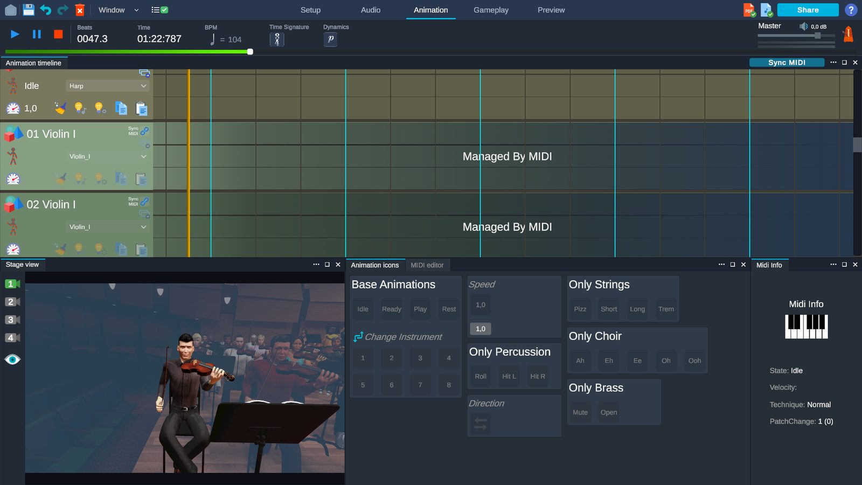Open the 02 Violin I Violin_I dropdown
862x485 pixels.
[x=108, y=227]
